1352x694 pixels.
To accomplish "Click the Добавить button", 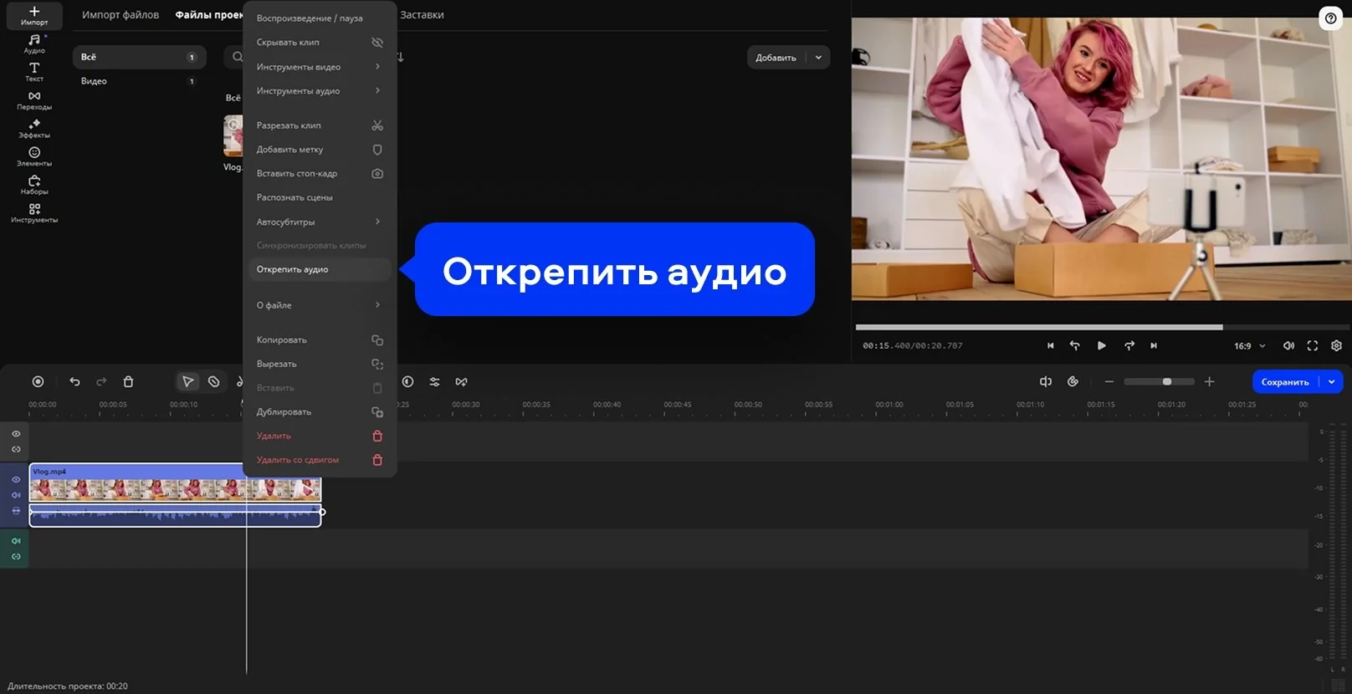I will pyautogui.click(x=776, y=58).
